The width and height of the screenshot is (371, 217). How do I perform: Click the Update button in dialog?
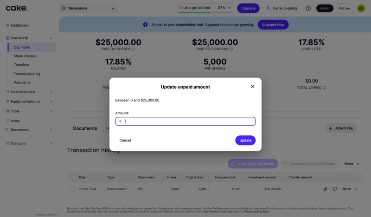(x=245, y=140)
